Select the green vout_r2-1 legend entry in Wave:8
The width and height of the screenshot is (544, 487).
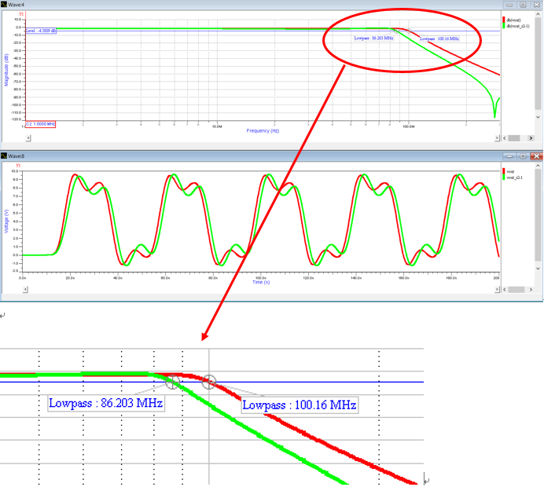coord(515,177)
